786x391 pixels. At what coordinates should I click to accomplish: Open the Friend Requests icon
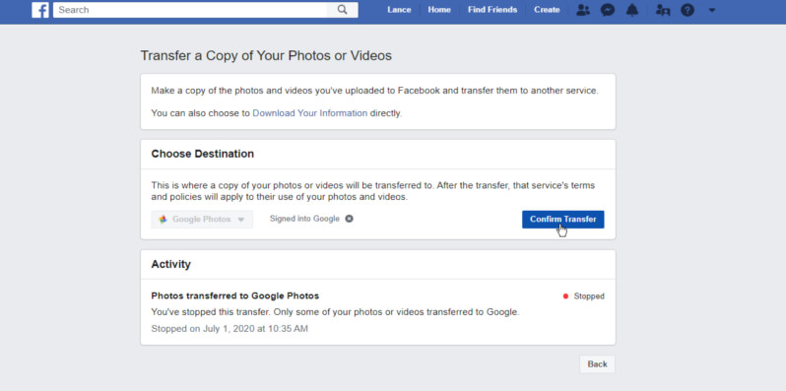(x=583, y=10)
